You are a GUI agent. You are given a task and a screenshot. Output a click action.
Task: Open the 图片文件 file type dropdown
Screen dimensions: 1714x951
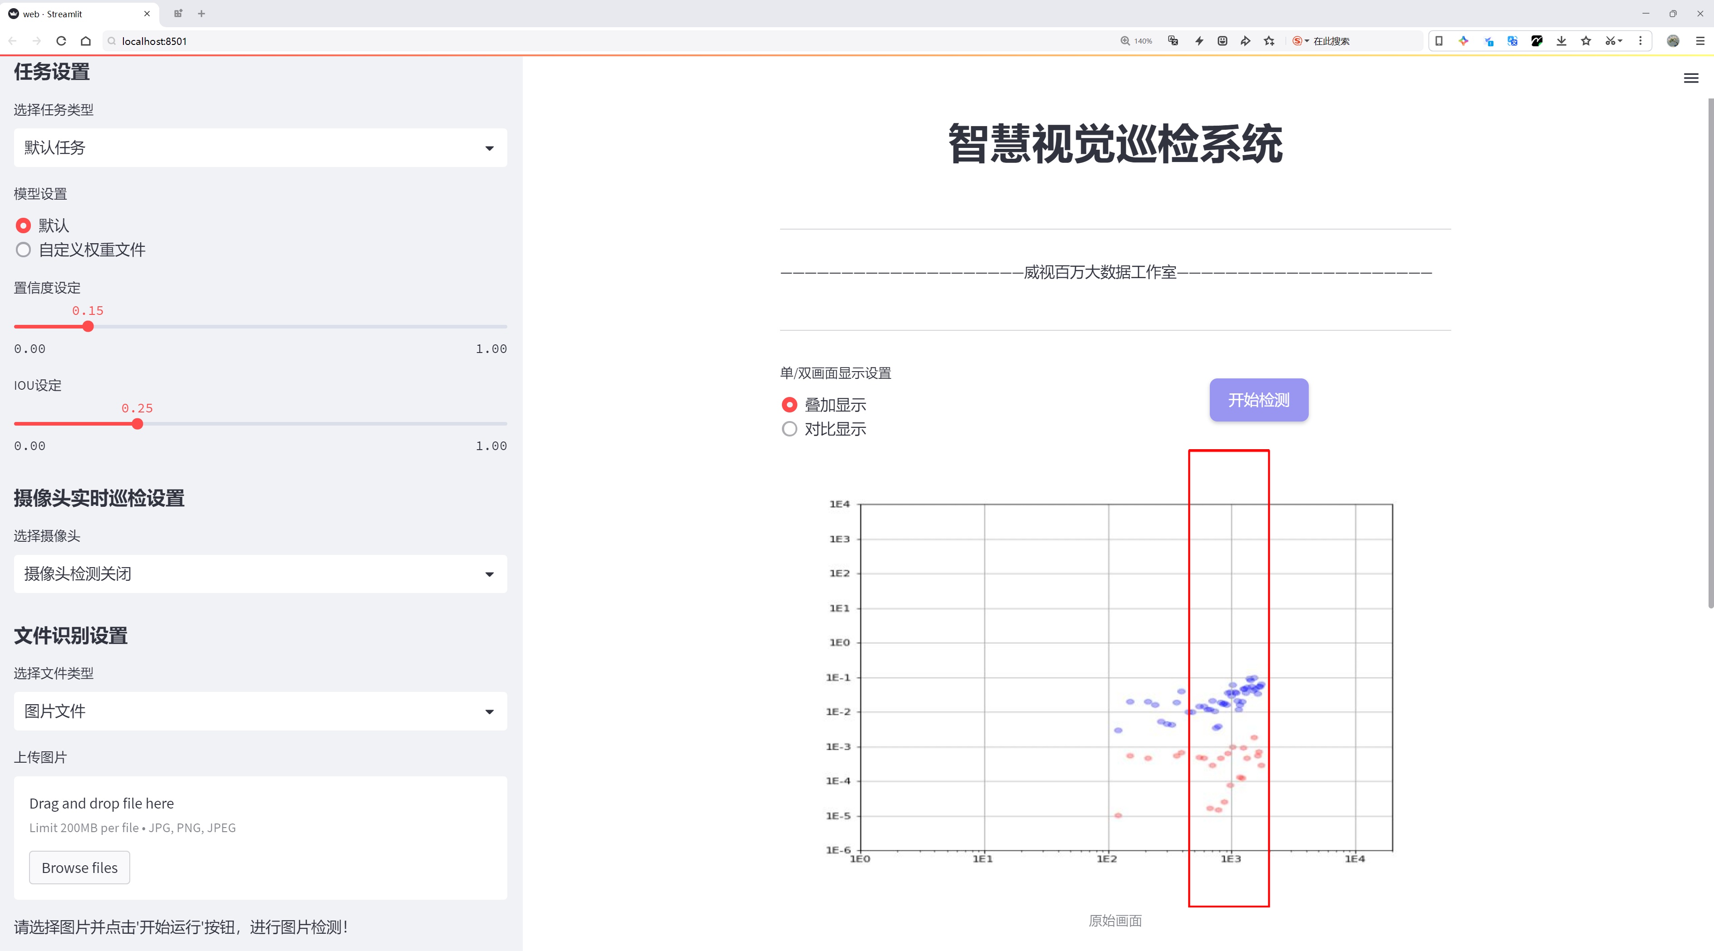click(x=260, y=711)
